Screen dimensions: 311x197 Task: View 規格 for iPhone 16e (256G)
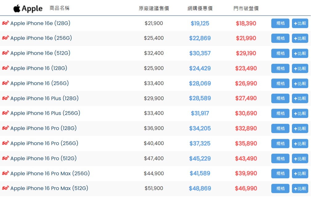click(280, 38)
